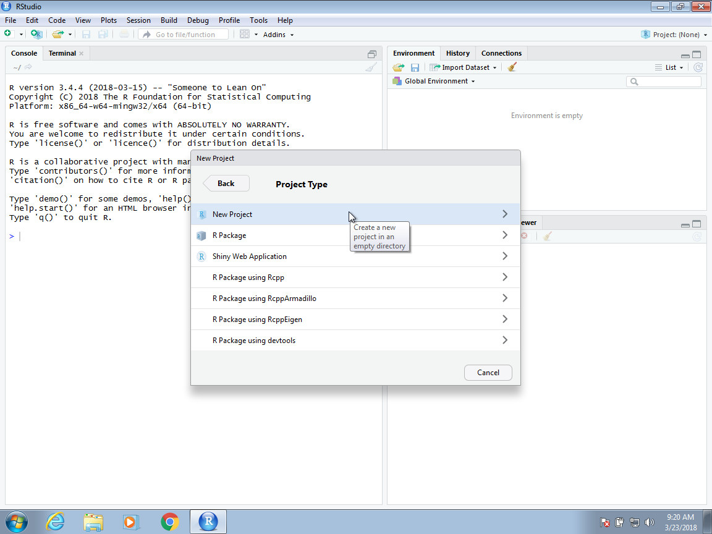
Task: Minimize the lower-right Viewer pane
Action: [685, 224]
